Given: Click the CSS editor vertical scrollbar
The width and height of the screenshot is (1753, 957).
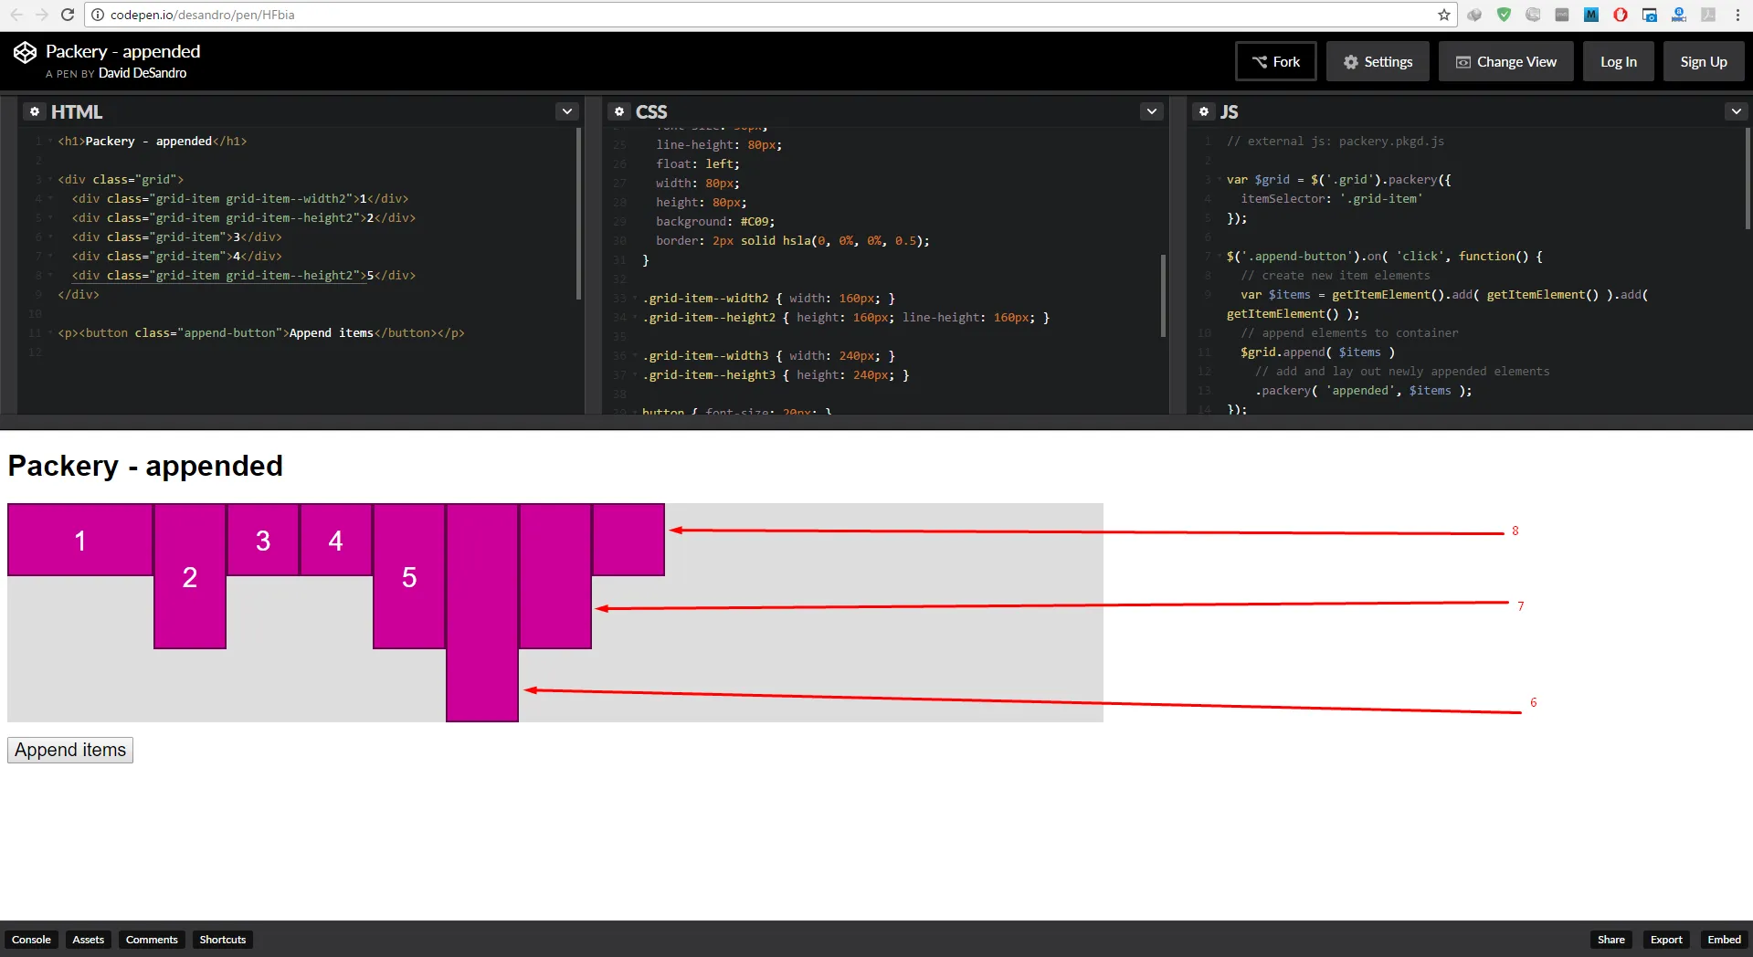Looking at the screenshot, I should pos(1163,295).
